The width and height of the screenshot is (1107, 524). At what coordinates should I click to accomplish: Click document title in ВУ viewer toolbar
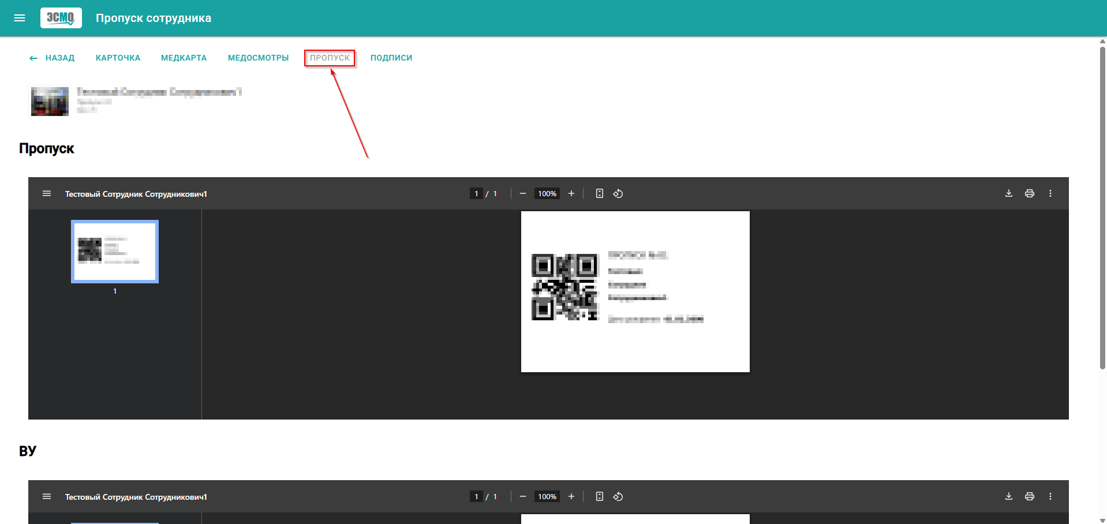[x=136, y=497]
